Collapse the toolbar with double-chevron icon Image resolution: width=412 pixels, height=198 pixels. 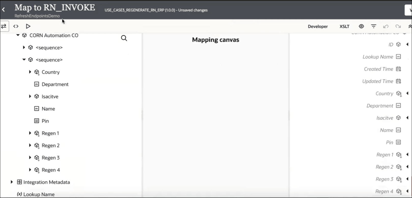410,26
